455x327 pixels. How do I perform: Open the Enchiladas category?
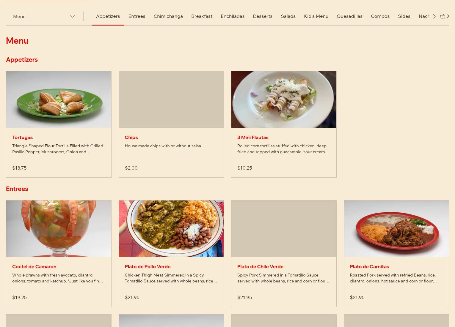point(233,16)
